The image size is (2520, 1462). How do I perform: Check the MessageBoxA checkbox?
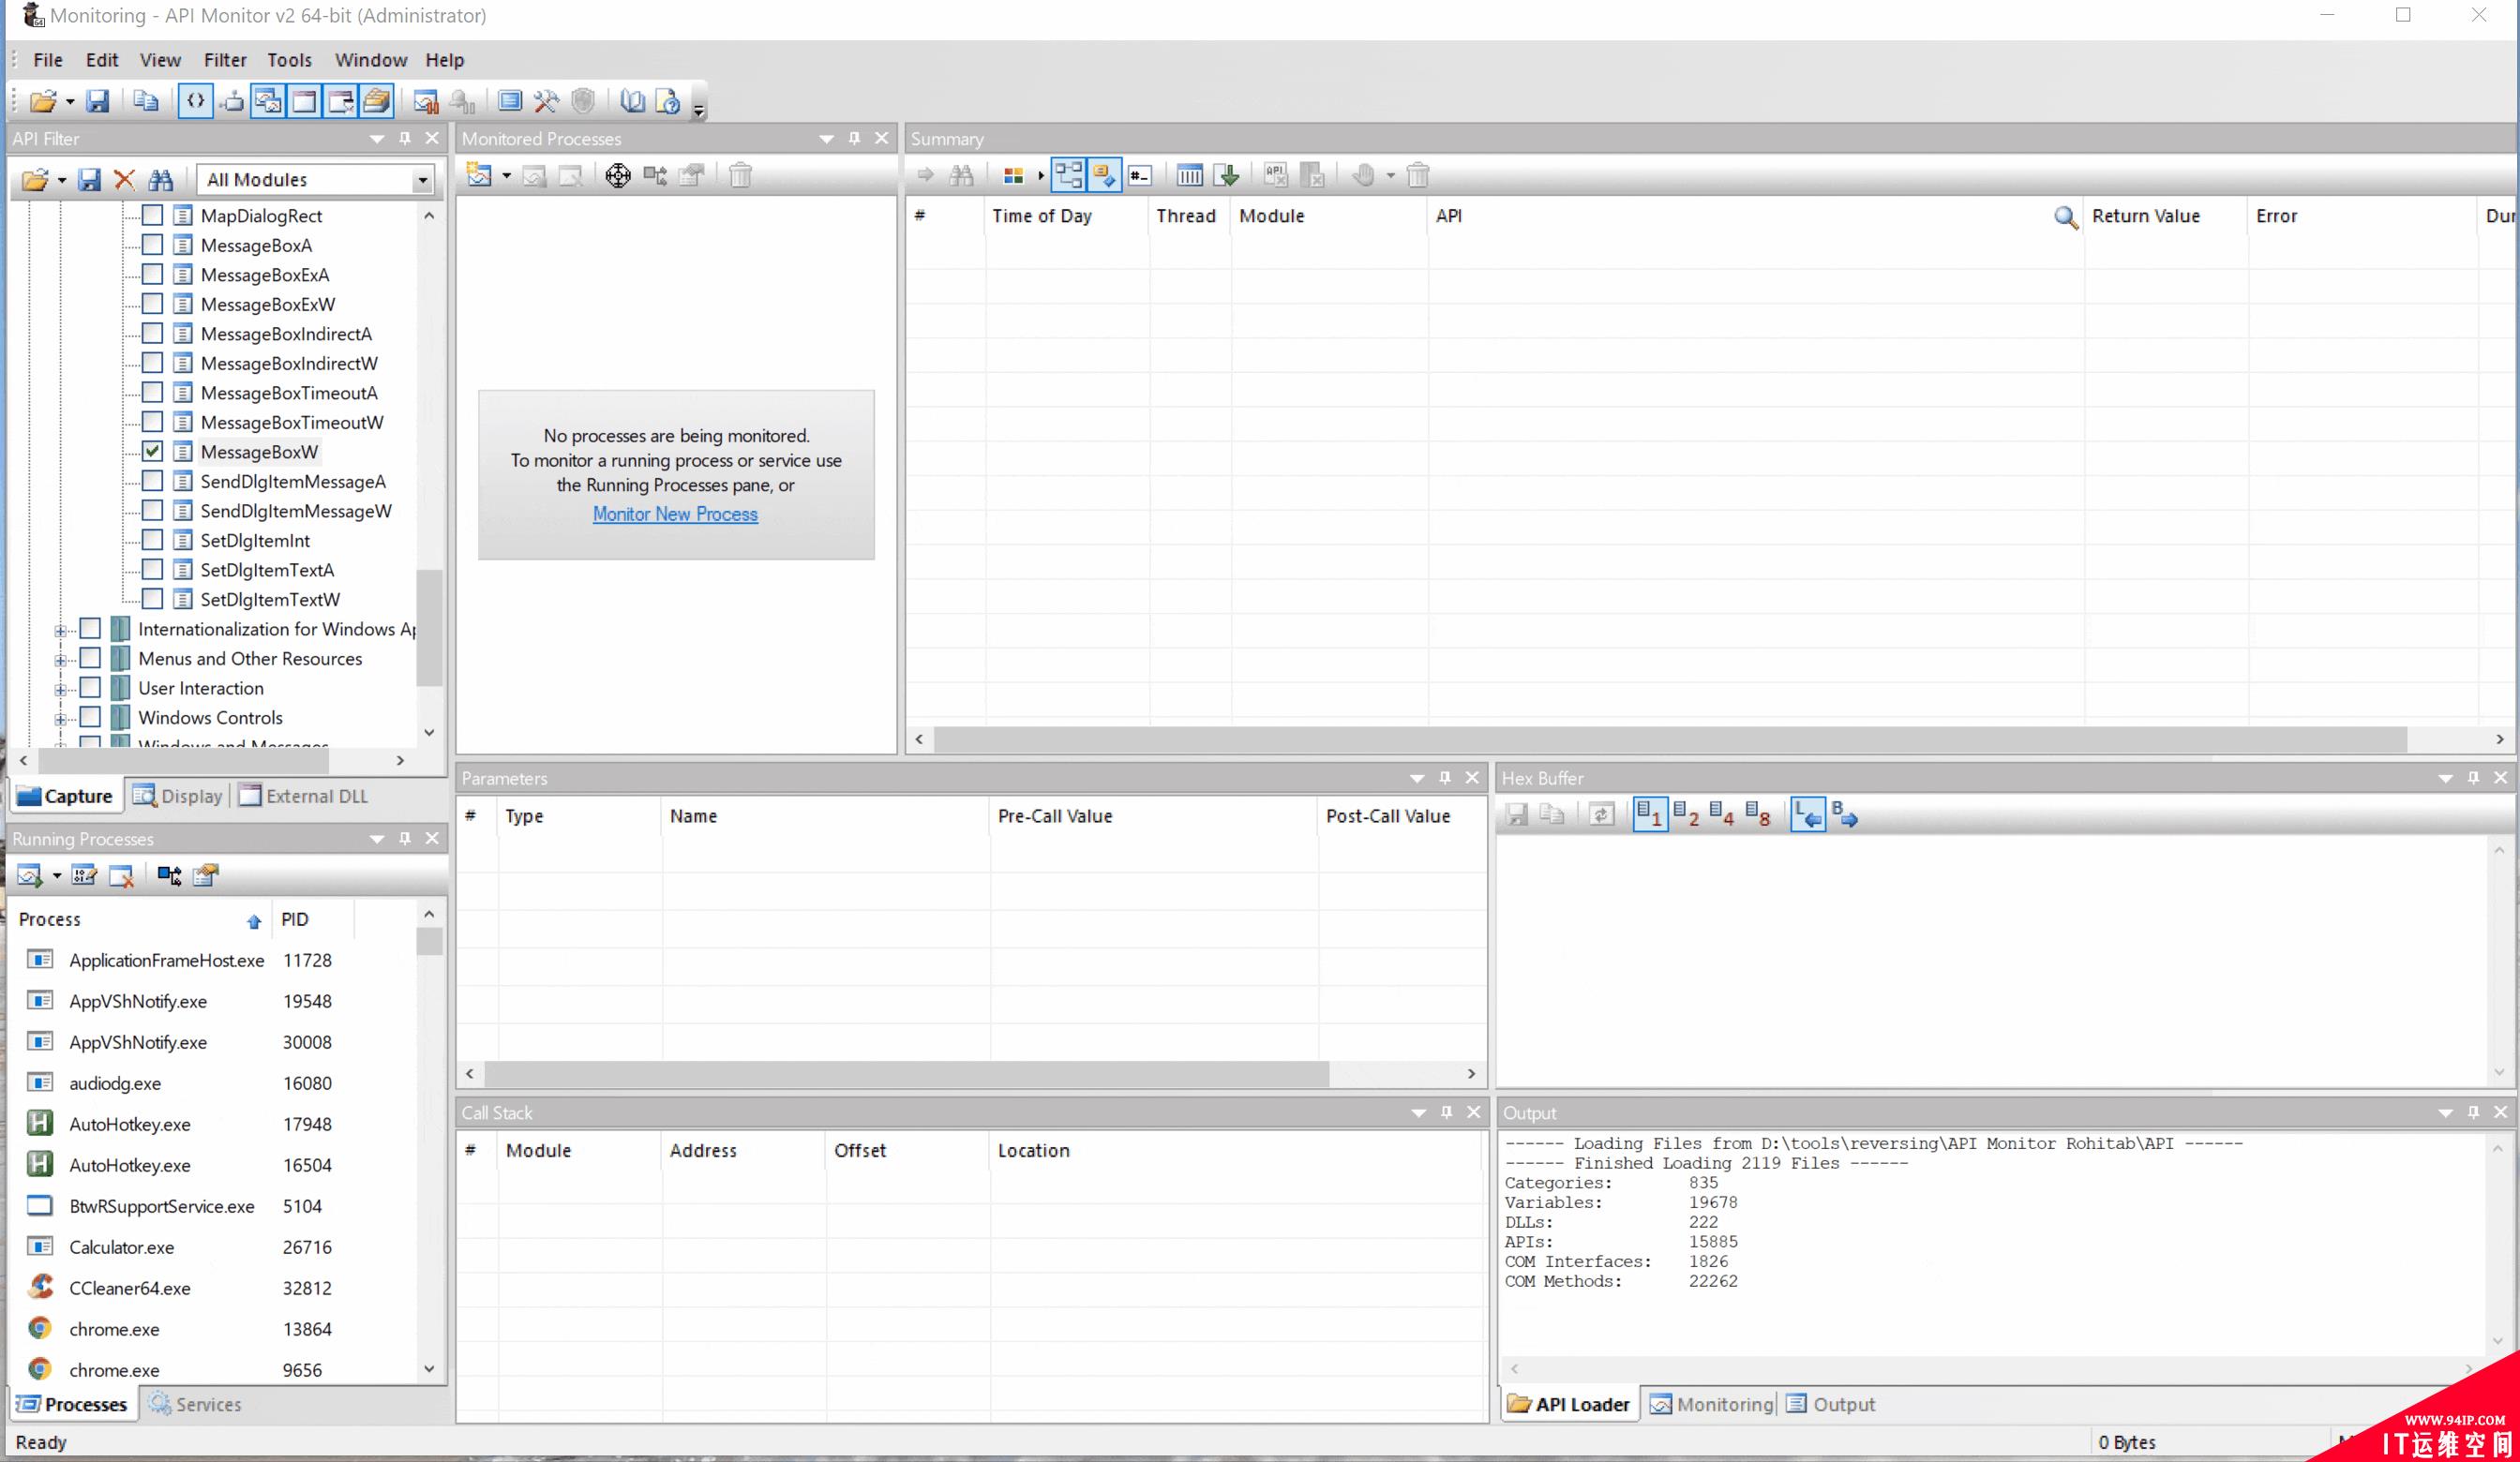[152, 245]
